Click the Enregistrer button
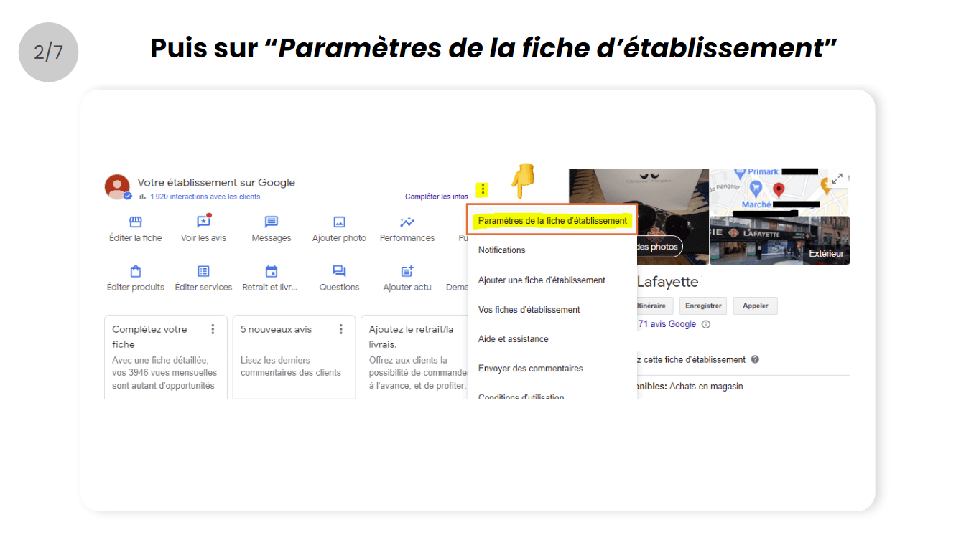The width and height of the screenshot is (956, 535). (x=703, y=306)
